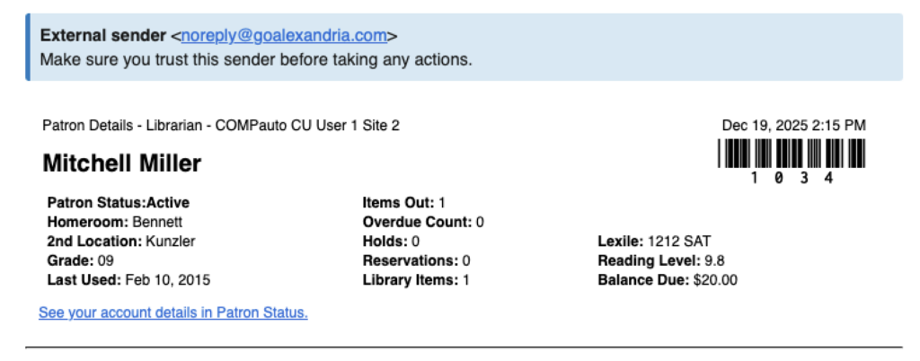This screenshot has height=361, width=920.
Task: Click the 'Make sure you trust this sender' notice
Action: pos(256,60)
